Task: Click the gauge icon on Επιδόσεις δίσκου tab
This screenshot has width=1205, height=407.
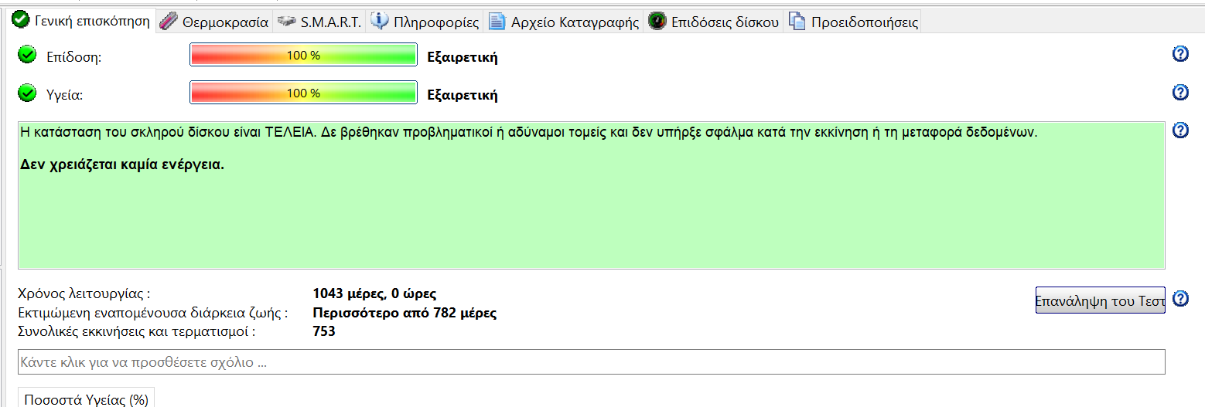Action: point(657,22)
